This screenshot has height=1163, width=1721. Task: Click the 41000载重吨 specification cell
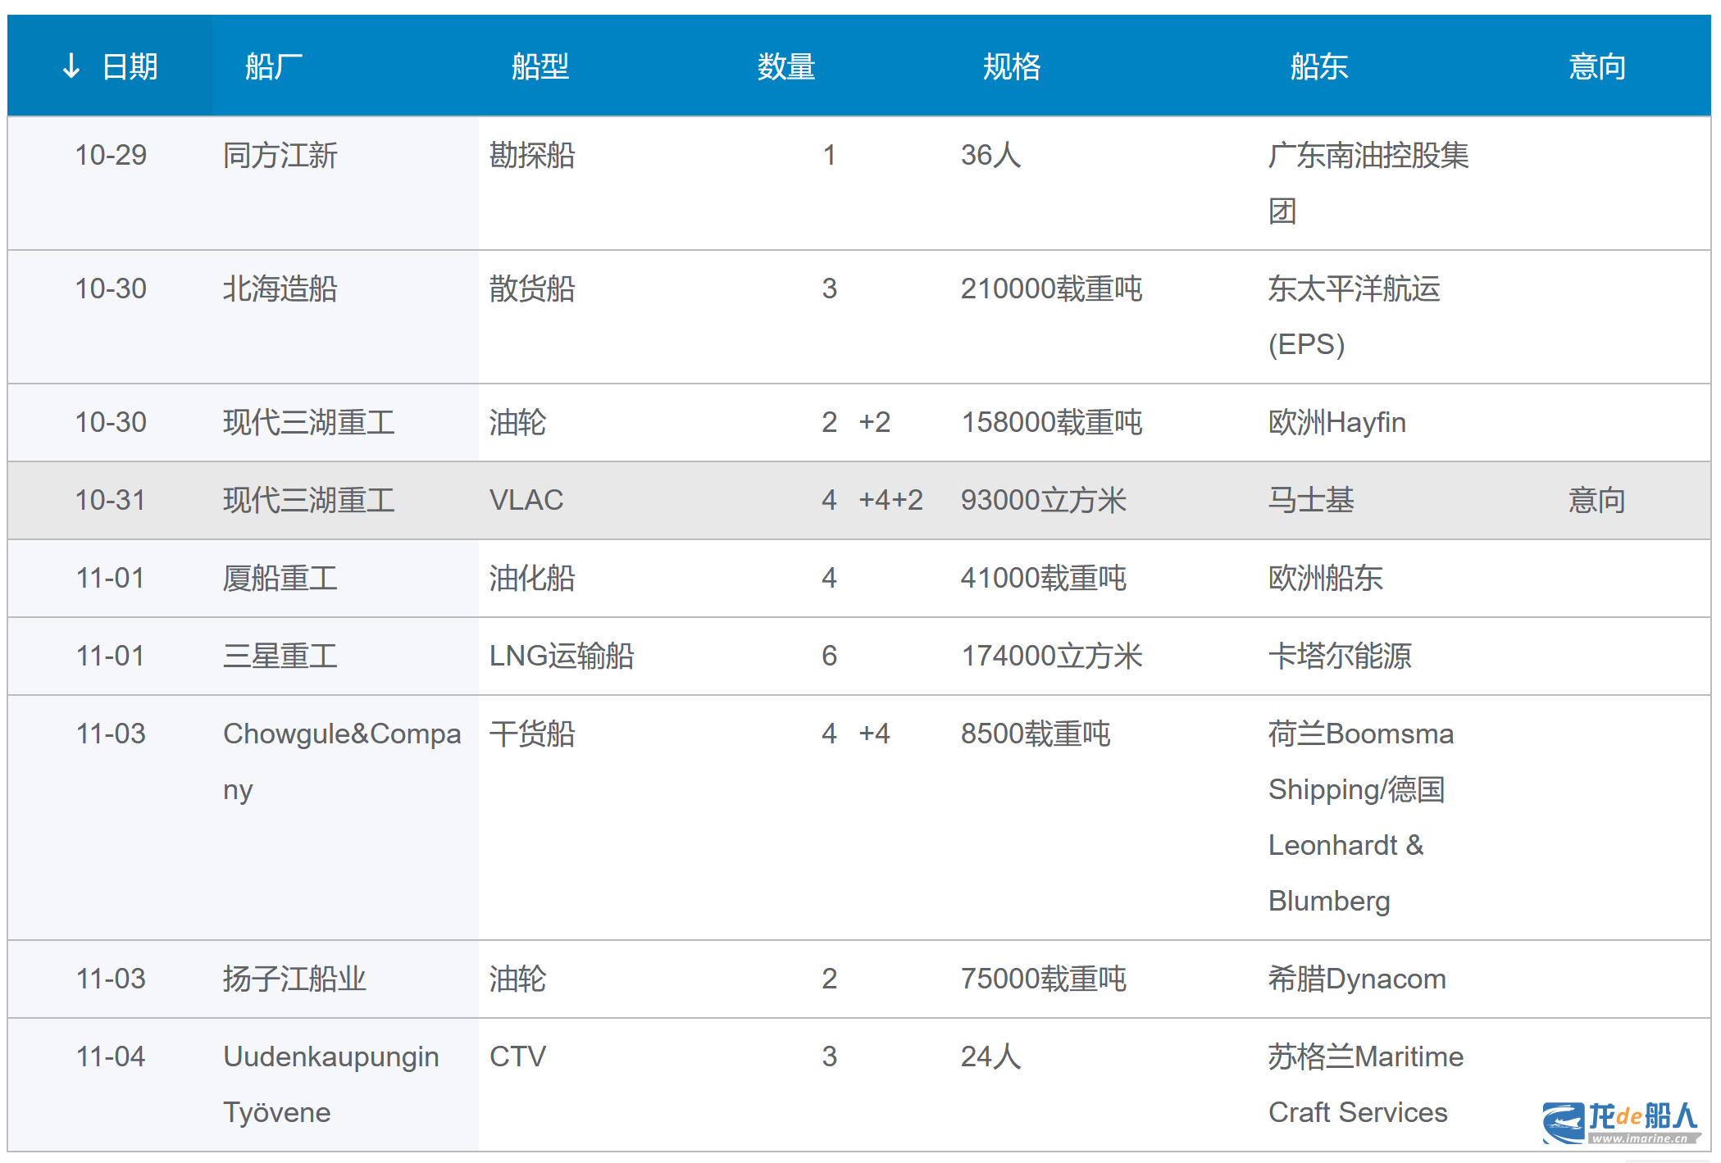1044,578
